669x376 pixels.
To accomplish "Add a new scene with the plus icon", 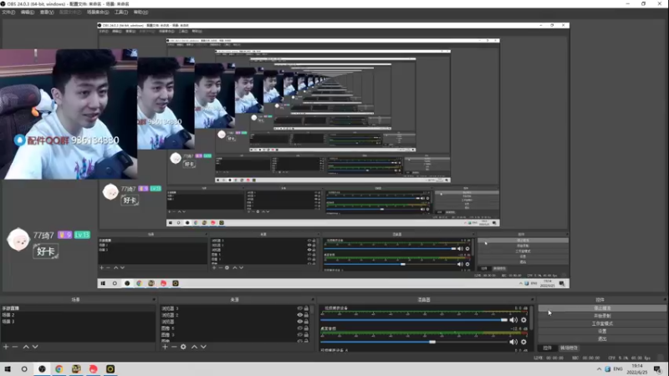I will click(6, 347).
